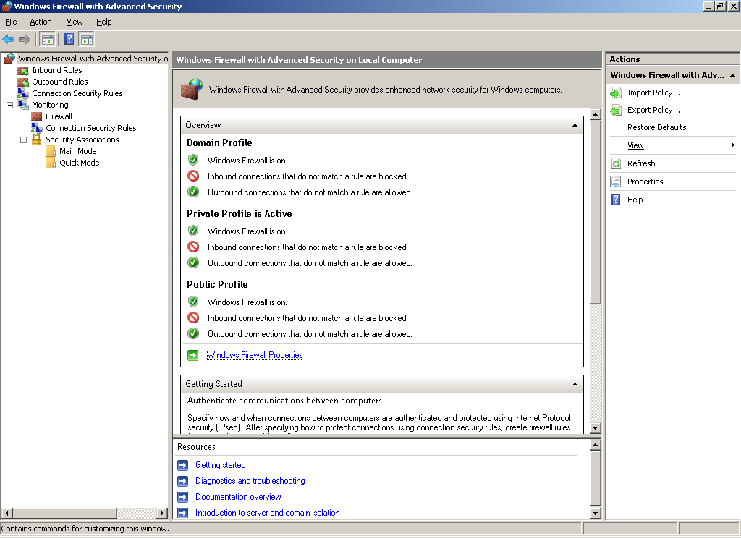This screenshot has height=538, width=741.
Task: Open the Windows Firewall Properties link
Action: 255,355
